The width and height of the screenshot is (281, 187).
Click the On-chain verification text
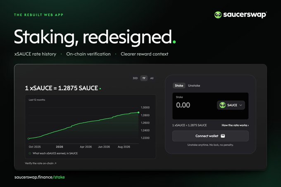(88, 54)
